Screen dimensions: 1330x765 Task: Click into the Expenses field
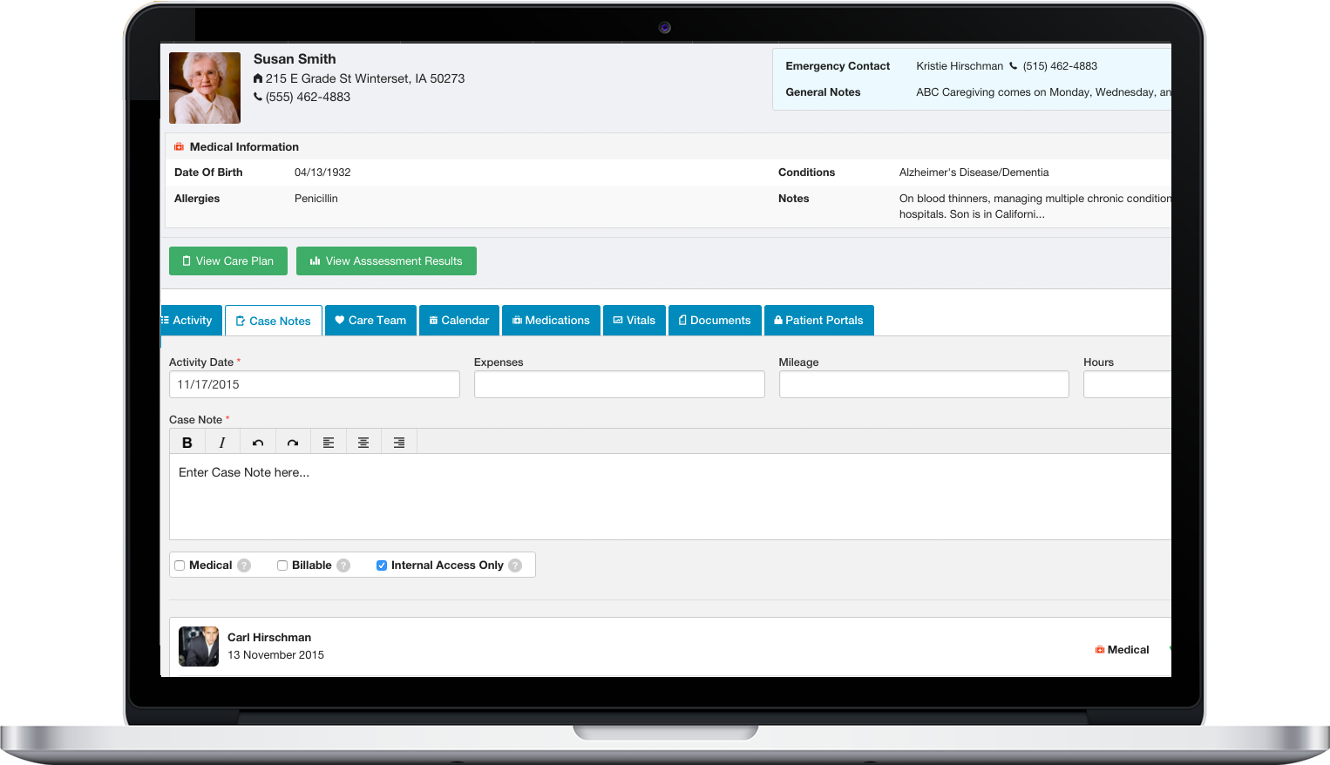point(619,384)
